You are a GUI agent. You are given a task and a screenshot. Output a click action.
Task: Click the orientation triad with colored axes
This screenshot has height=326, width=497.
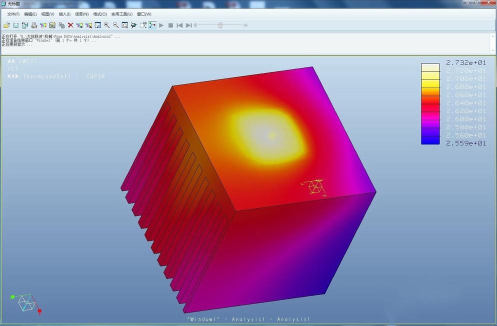coord(26,304)
